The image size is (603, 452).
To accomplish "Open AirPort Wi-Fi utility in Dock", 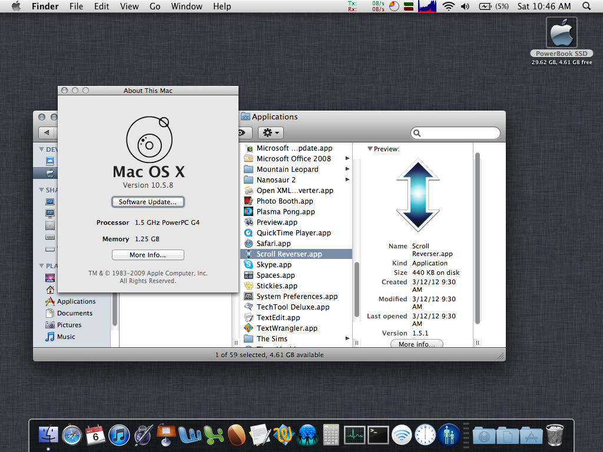I will tap(402, 435).
